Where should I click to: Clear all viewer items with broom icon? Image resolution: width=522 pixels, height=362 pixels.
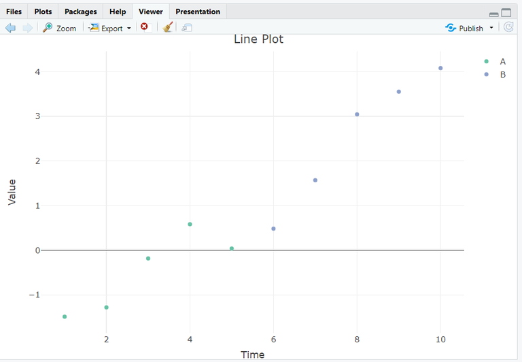[168, 27]
